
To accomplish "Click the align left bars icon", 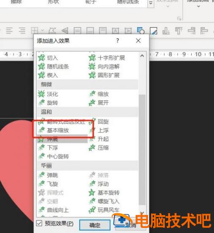I will coord(204,31).
